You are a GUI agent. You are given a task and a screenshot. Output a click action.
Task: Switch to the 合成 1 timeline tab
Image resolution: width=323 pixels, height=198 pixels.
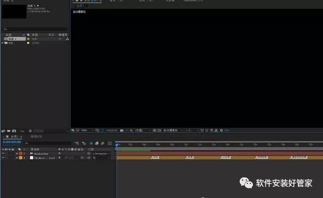click(x=14, y=137)
